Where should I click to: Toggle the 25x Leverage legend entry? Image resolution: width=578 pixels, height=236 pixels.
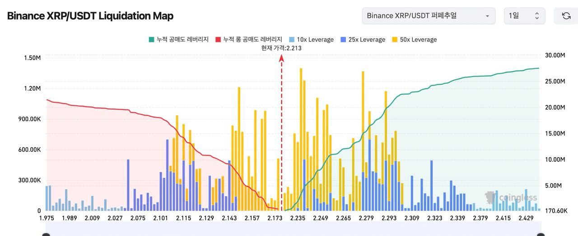(x=363, y=40)
